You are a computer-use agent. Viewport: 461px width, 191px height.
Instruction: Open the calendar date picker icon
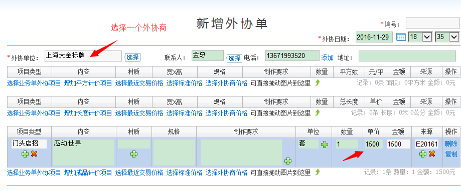[401, 37]
